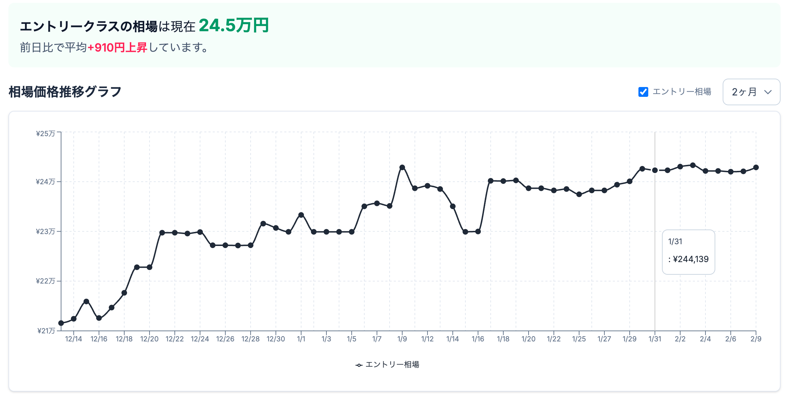Viewport: 789px width, 400px height.
Task: Click the 2/2 x-axis date label
Action: point(680,339)
